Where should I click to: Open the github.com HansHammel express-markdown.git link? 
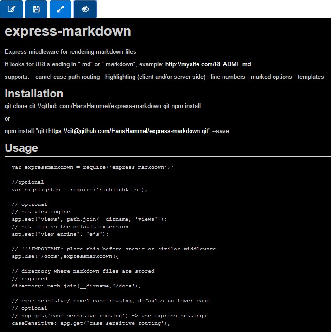click(128, 131)
